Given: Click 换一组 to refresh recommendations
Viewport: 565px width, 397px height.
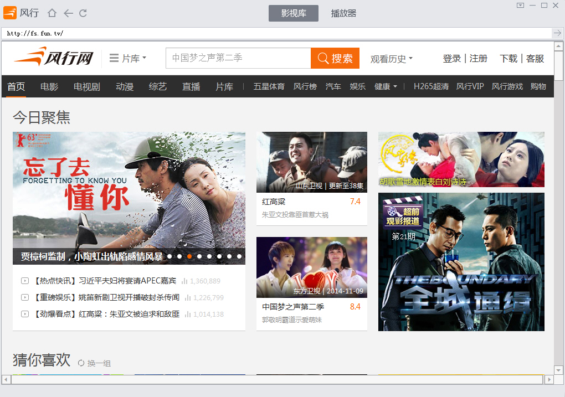Looking at the screenshot, I should pyautogui.click(x=99, y=363).
